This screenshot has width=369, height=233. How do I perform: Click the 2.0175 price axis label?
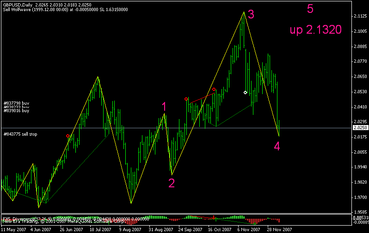(360, 137)
